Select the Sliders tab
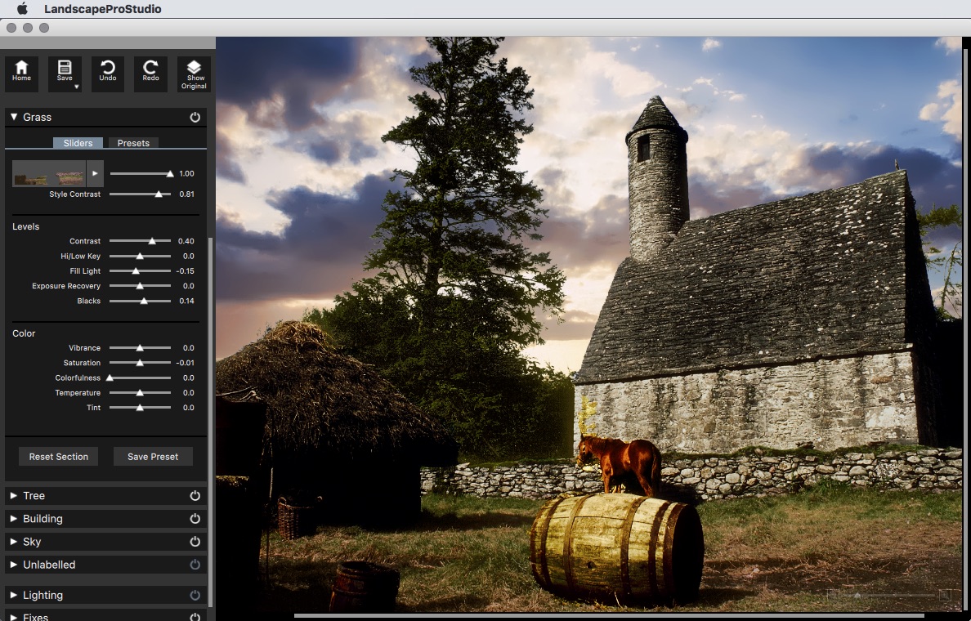 point(78,143)
